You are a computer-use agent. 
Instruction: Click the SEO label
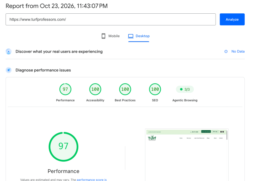(155, 100)
